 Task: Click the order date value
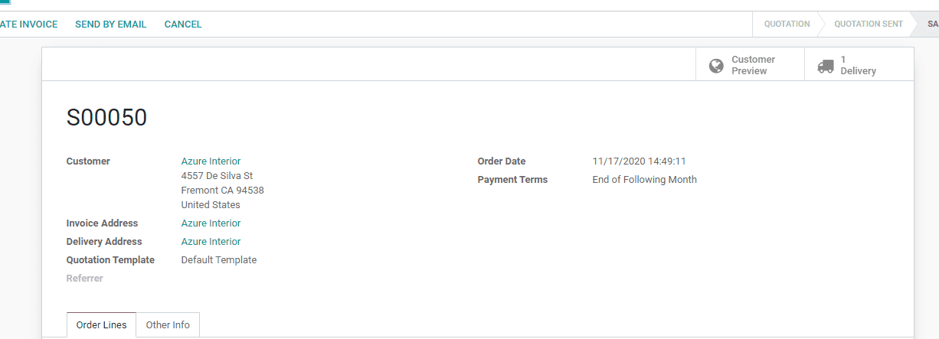[x=639, y=161]
